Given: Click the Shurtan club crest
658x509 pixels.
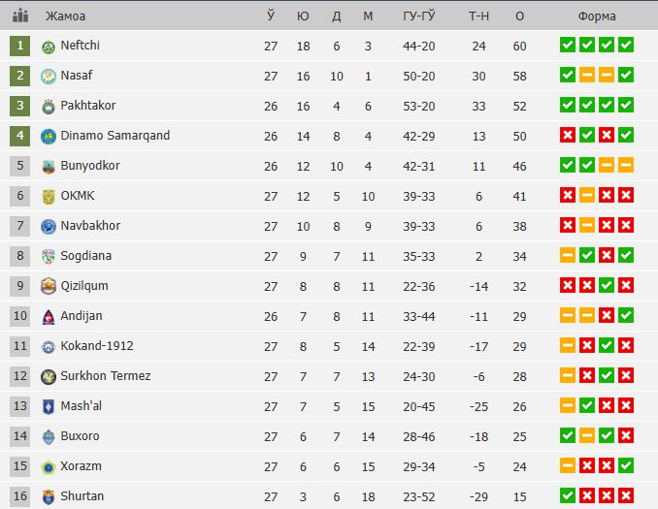Looking at the screenshot, I should click(x=49, y=496).
